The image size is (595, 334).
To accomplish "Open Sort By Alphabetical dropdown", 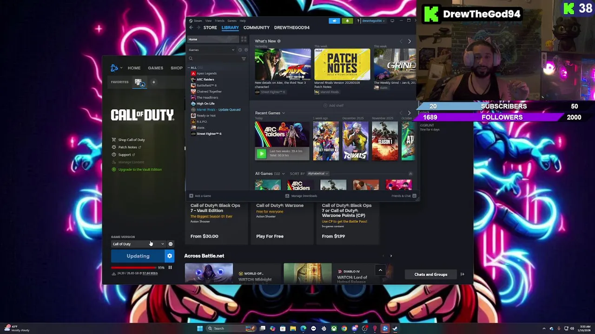I will coord(318,173).
